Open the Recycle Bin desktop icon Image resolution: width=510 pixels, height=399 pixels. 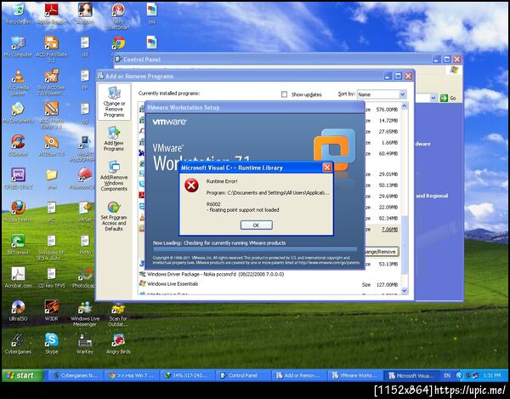tap(18, 14)
